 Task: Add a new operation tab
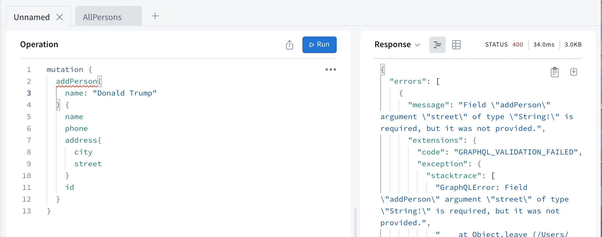pos(155,16)
